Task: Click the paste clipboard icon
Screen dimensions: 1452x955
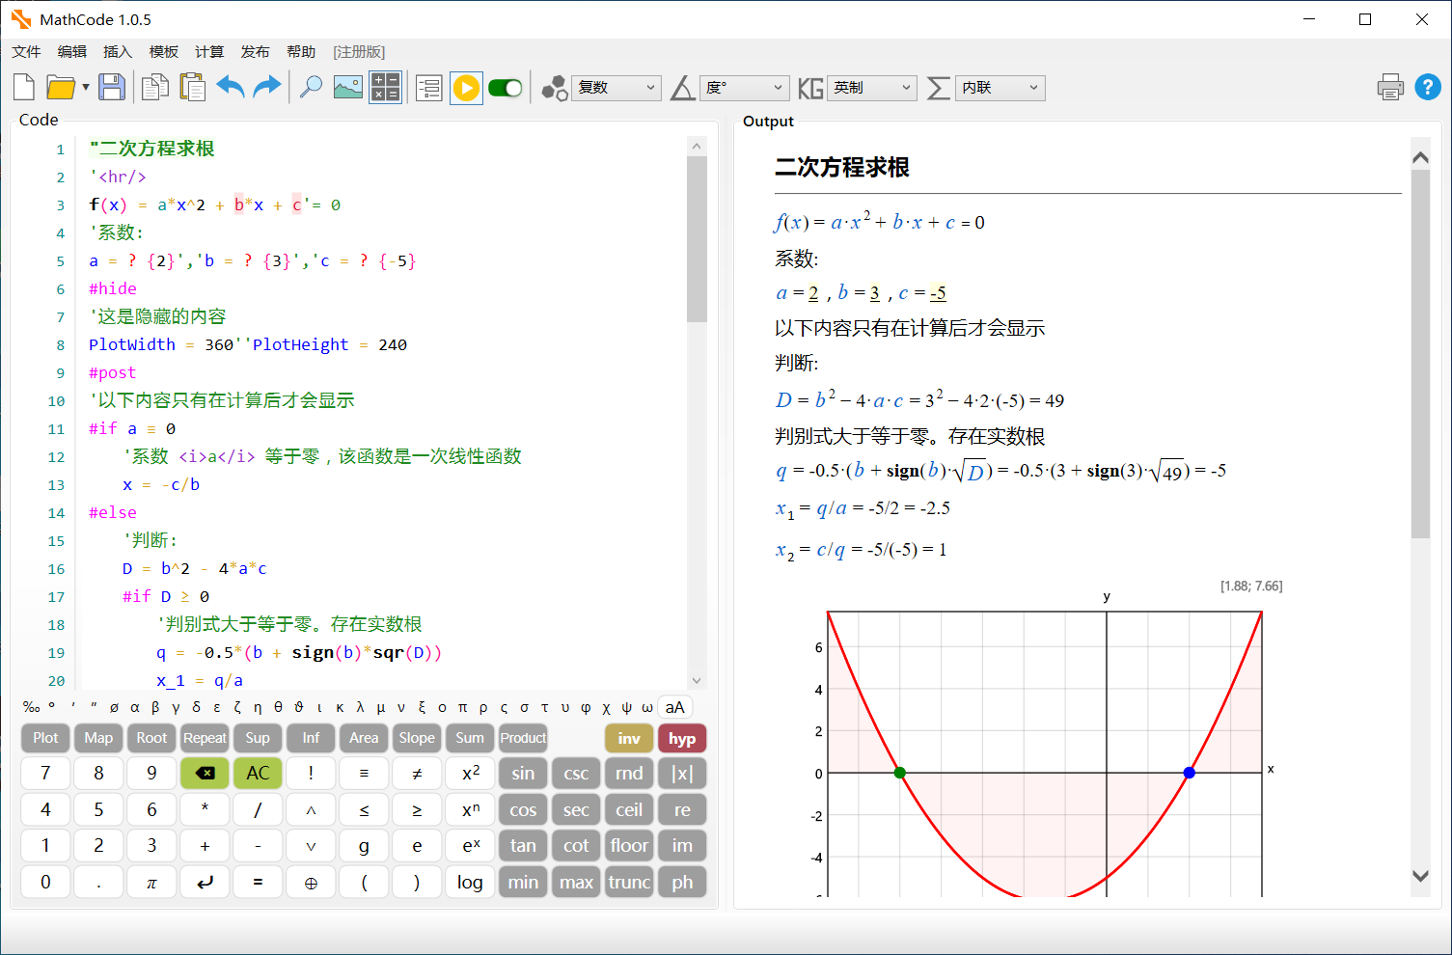Action: (193, 88)
